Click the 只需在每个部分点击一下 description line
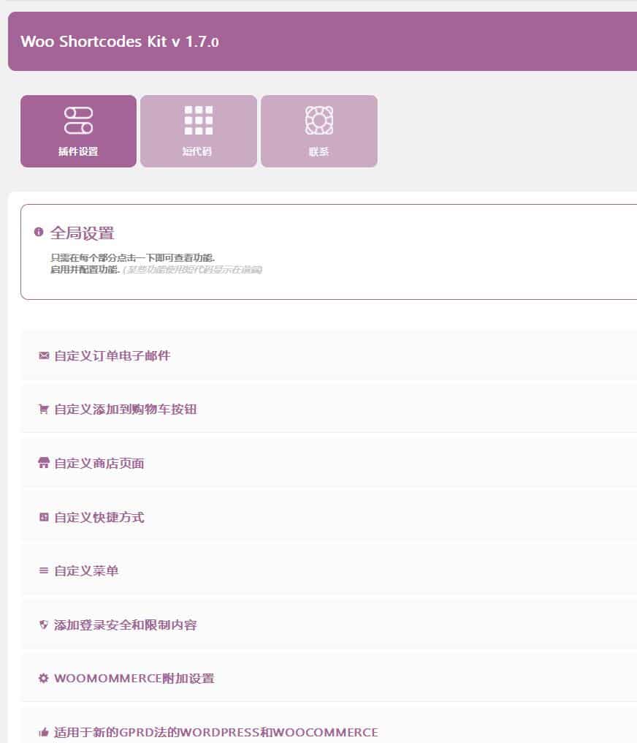Screen dimensions: 637x743 point(132,257)
